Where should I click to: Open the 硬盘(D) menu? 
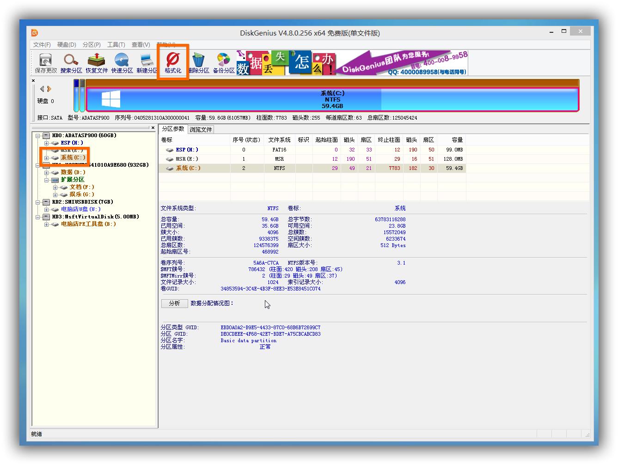(67, 44)
